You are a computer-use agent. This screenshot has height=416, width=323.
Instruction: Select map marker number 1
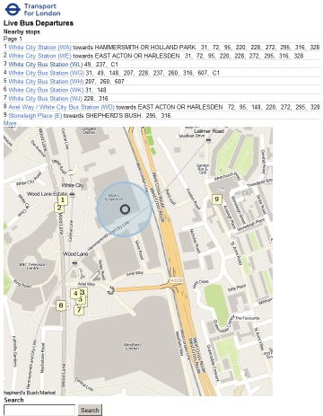pos(63,200)
